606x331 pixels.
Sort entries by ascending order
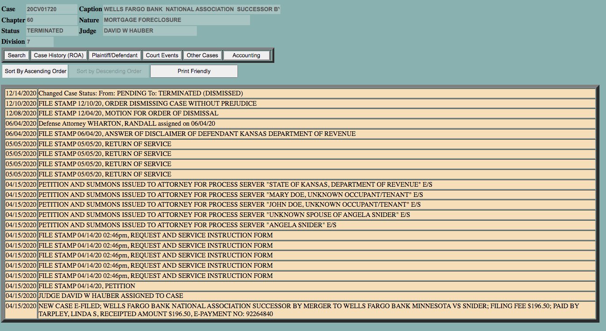[x=35, y=71]
